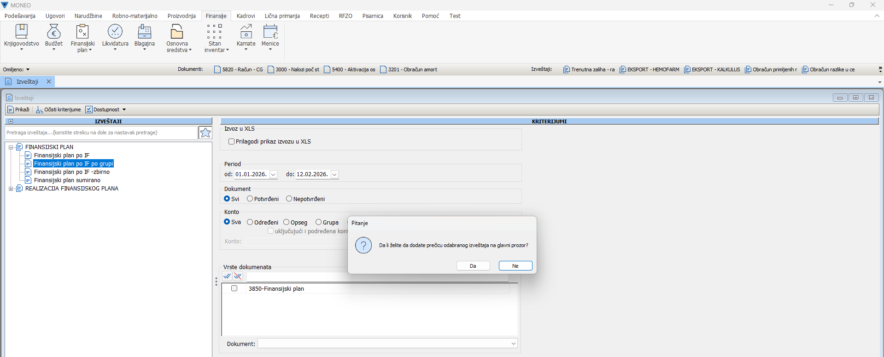Open the Dostupnost dropdown menu
The width and height of the screenshot is (884, 357).
point(124,109)
